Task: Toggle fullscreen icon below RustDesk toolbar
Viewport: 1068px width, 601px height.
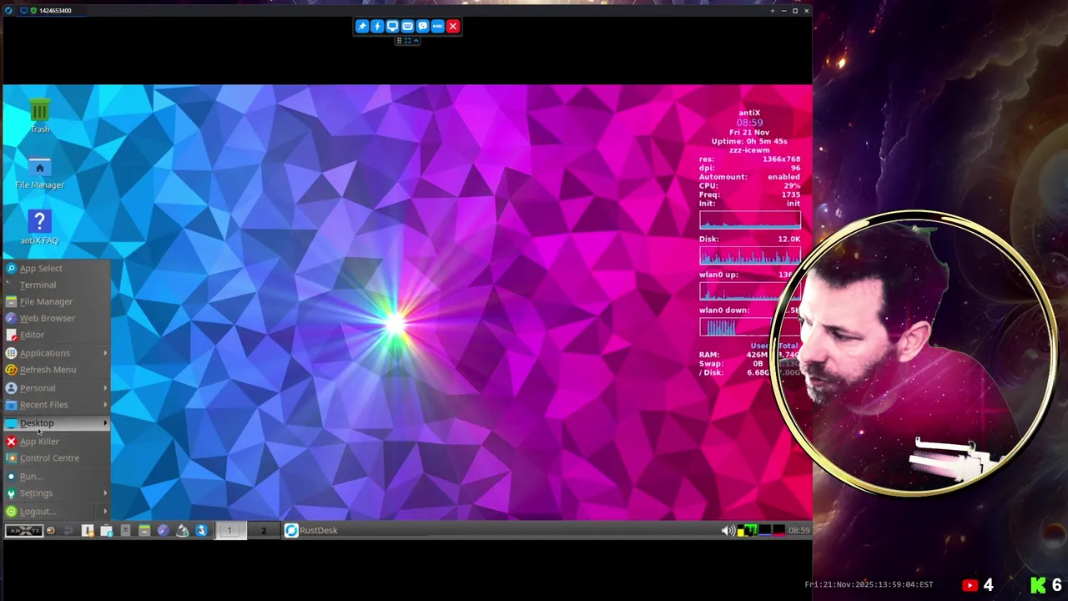Action: tap(407, 40)
